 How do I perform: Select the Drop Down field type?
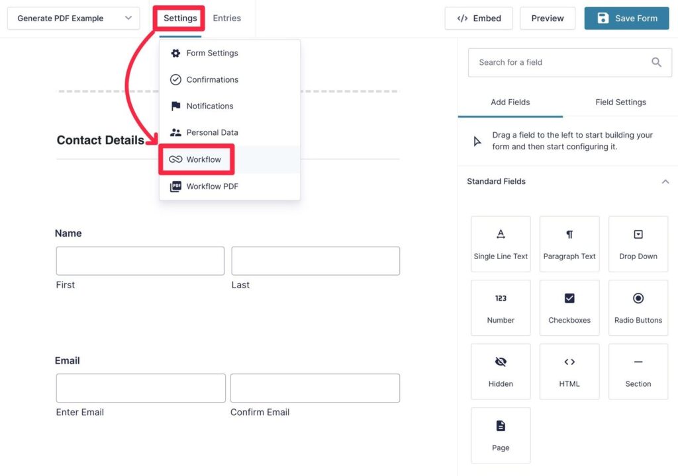click(x=638, y=243)
